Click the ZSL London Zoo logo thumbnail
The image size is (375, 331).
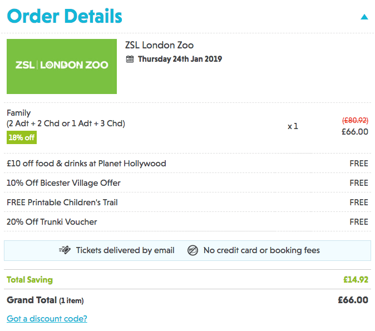(62, 67)
